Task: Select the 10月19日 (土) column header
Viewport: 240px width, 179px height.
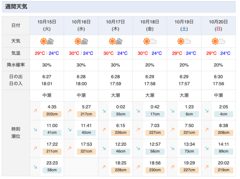Action: point(184,25)
